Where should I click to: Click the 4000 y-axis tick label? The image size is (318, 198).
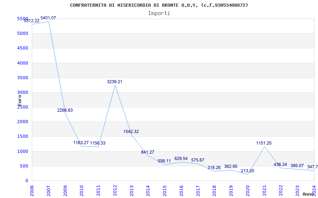[23, 63]
